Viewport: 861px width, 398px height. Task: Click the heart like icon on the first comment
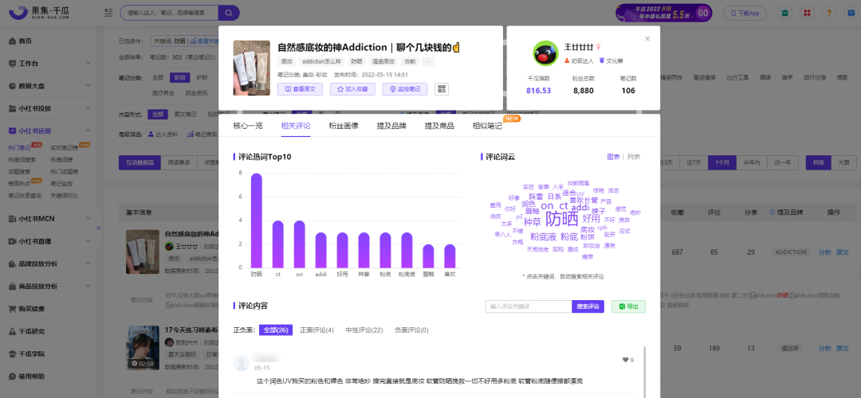[x=625, y=360]
